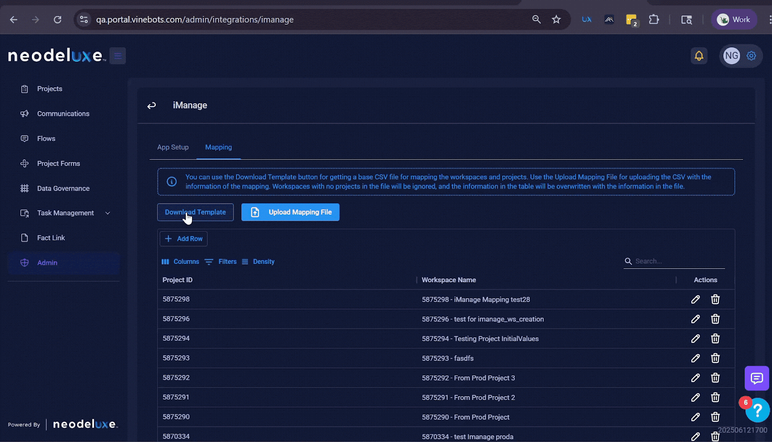Open Communications in the sidebar

click(x=63, y=113)
